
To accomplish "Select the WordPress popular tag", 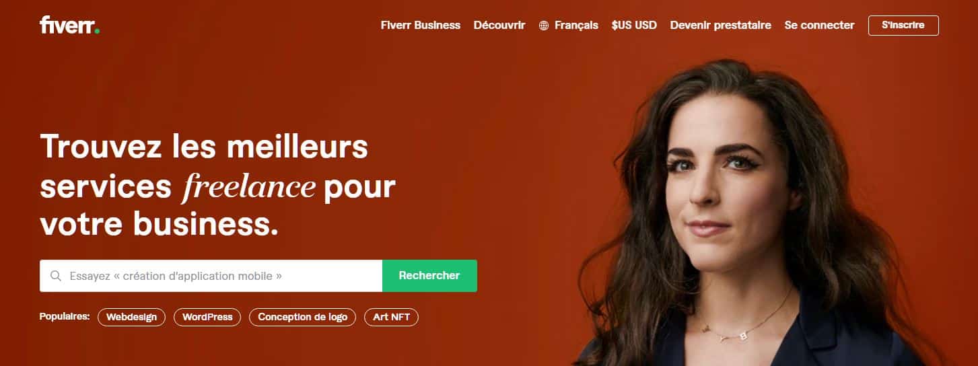I will (207, 317).
